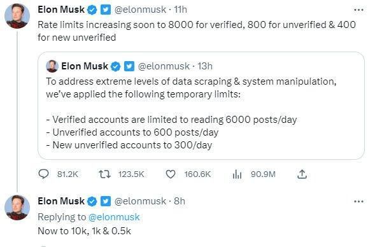
Task: Open the 11h timestamp link
Action: [181, 10]
